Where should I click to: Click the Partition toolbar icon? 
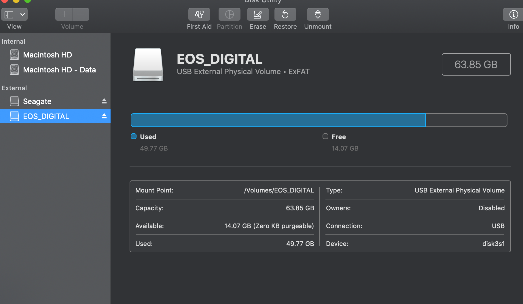[229, 14]
